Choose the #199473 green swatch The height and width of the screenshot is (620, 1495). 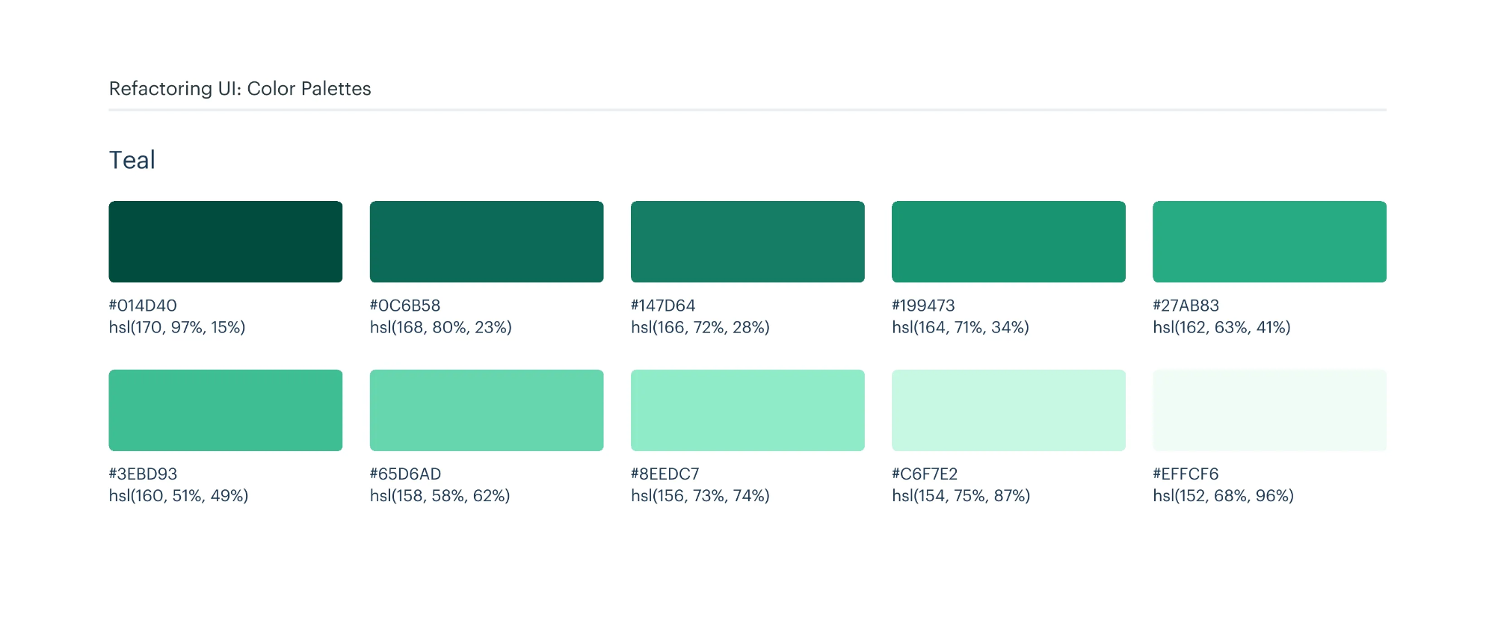1008,241
